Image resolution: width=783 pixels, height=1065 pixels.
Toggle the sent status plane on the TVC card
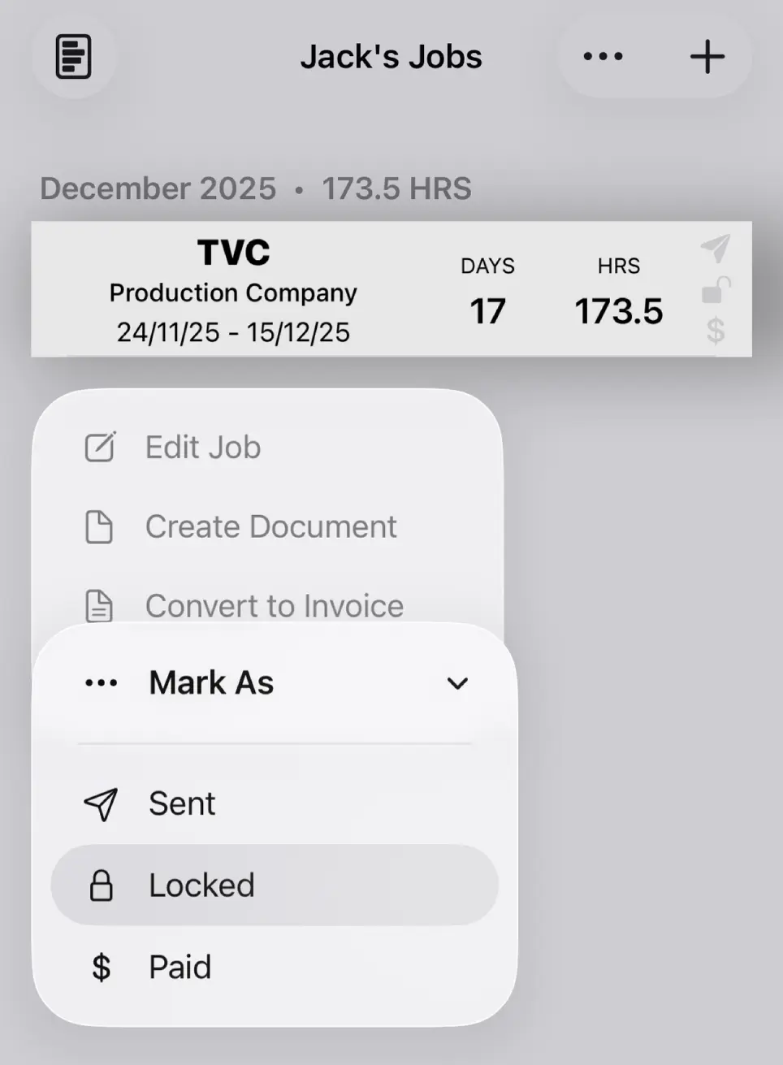tap(714, 249)
